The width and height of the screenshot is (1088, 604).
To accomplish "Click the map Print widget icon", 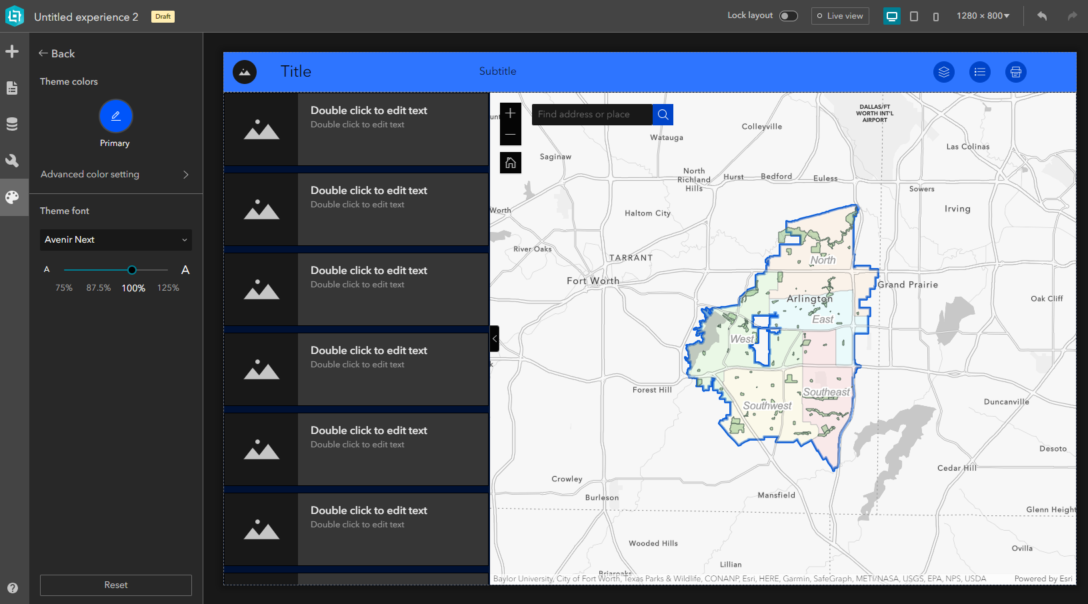I will click(x=1015, y=72).
